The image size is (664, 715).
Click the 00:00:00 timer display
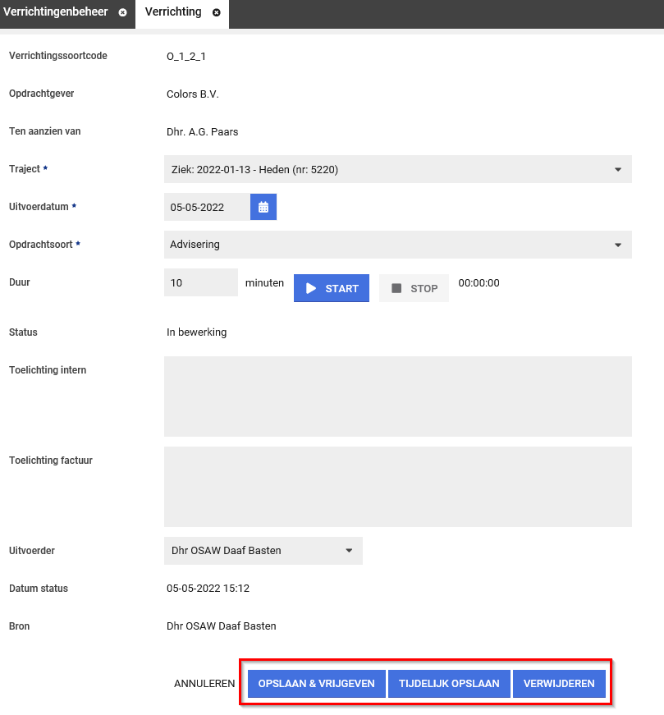(479, 283)
